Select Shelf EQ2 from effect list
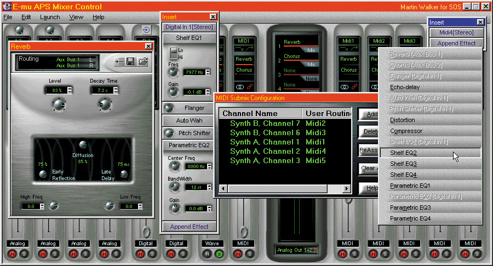 (x=403, y=153)
